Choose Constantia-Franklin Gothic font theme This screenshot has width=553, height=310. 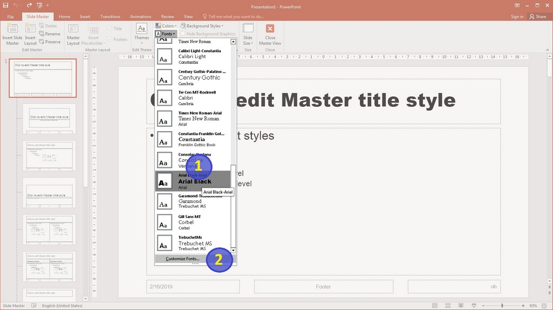[x=193, y=139]
